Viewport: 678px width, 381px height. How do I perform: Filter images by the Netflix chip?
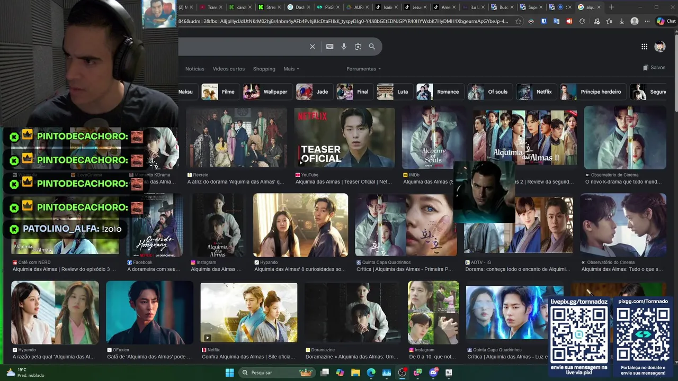coord(536,92)
